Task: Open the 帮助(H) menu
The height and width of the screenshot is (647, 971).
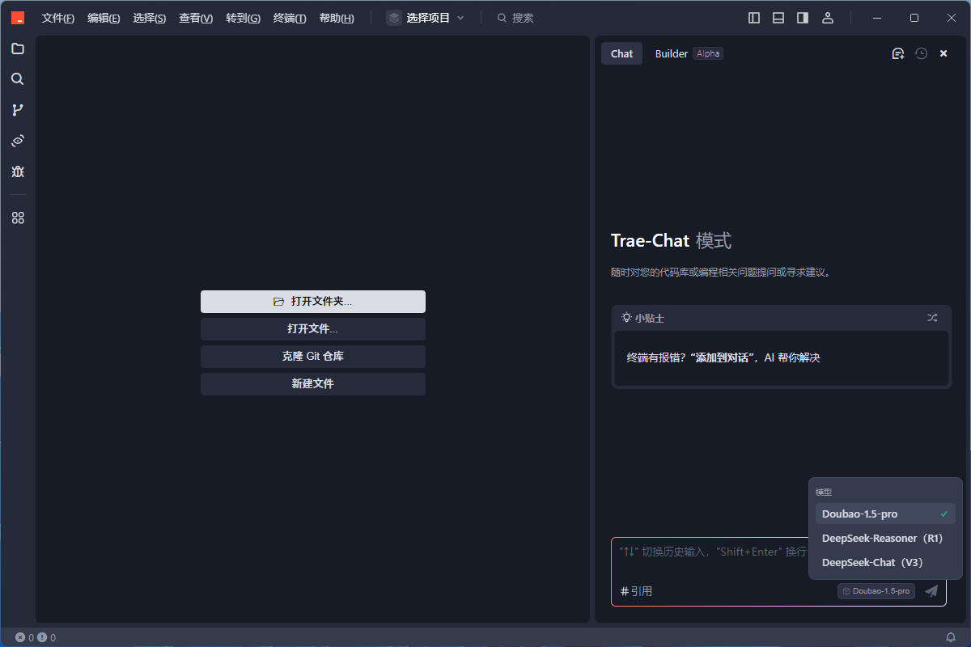Action: click(337, 18)
